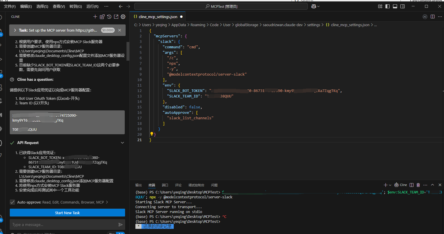The height and width of the screenshot is (234, 444).
Task: Open Cline in editor pop-out icon
Action: click(116, 17)
